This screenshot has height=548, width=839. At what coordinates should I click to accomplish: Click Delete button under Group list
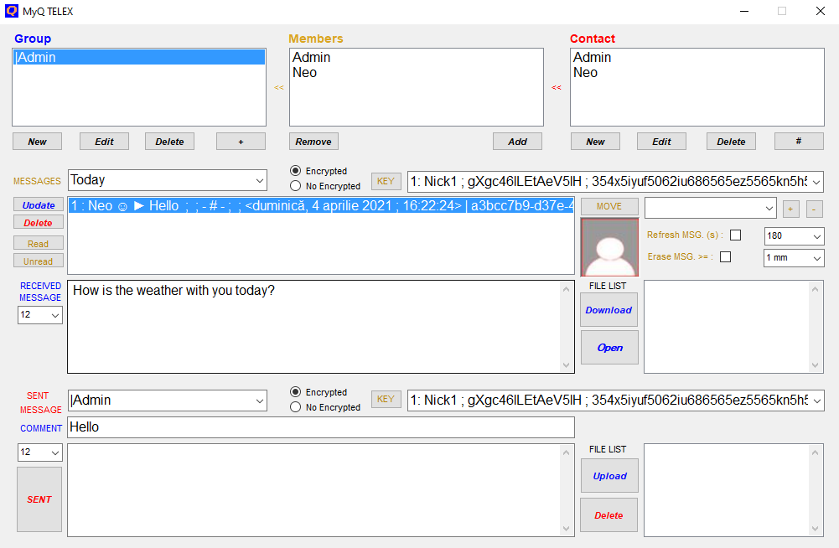(x=169, y=142)
